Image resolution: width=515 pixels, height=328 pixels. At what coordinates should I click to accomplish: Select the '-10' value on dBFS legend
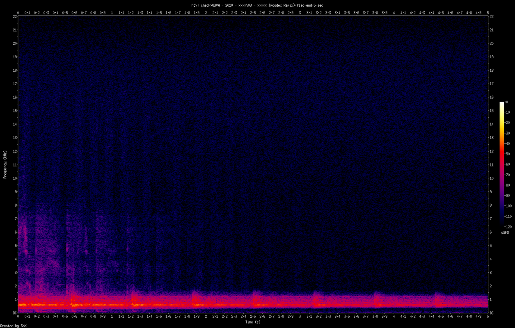click(507, 112)
